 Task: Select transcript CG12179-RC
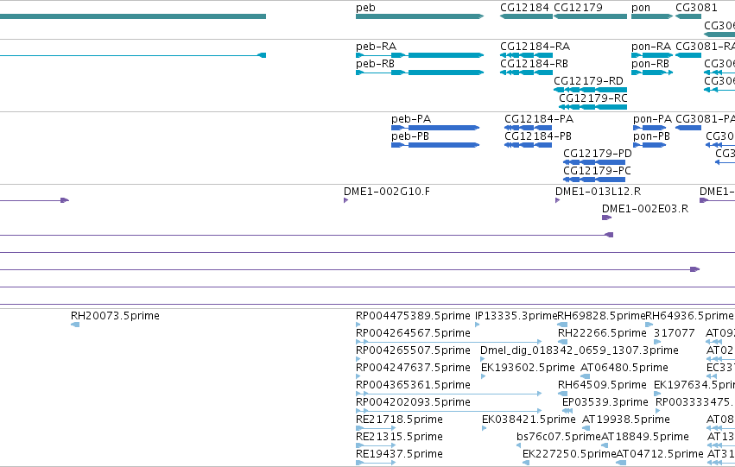point(593,107)
